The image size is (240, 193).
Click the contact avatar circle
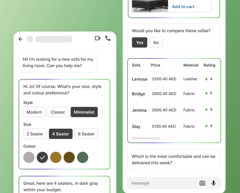(x=30, y=39)
